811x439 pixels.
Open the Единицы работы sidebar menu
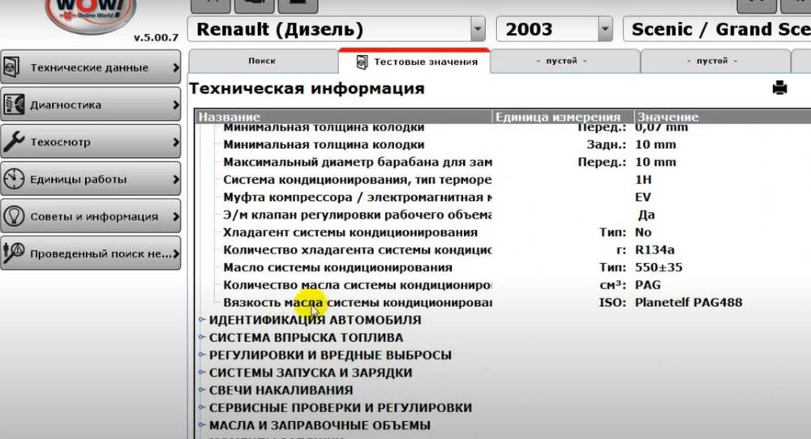tap(91, 179)
